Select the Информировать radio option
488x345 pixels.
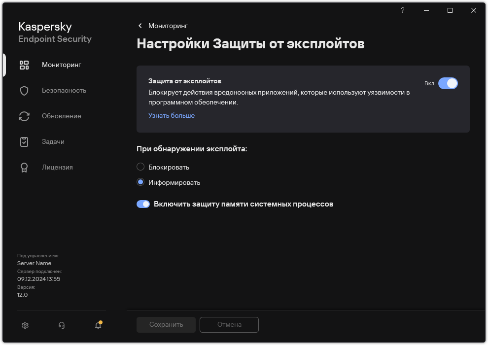pos(140,182)
